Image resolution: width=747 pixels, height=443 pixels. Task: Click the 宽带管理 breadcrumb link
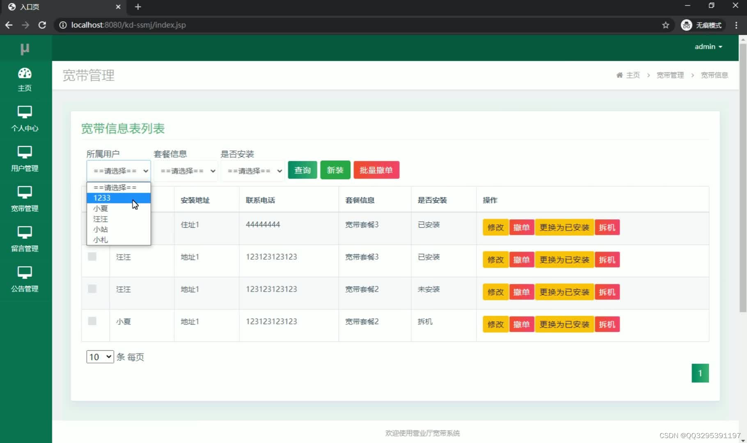click(670, 75)
